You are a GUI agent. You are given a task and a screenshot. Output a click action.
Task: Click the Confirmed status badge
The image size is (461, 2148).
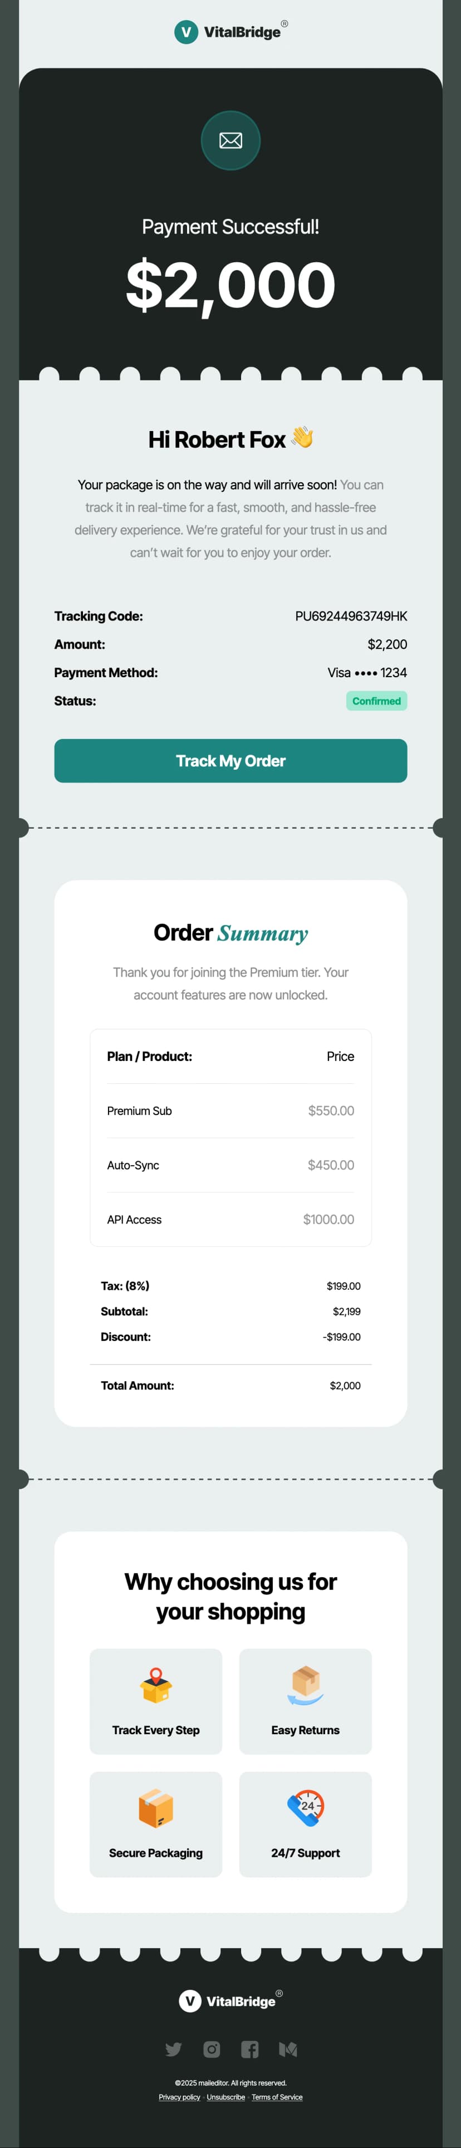click(377, 701)
